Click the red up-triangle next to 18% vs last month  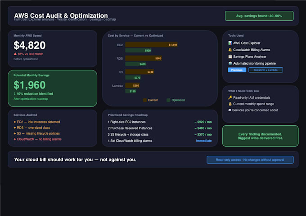[x=15, y=54]
